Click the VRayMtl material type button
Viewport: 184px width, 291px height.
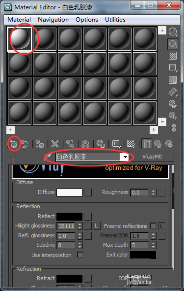pos(152,157)
